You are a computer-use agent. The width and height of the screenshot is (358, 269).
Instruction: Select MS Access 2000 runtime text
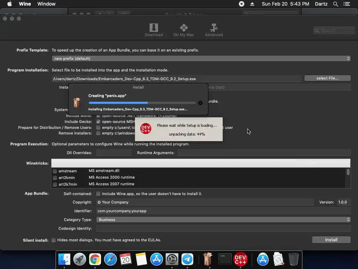[112, 177]
